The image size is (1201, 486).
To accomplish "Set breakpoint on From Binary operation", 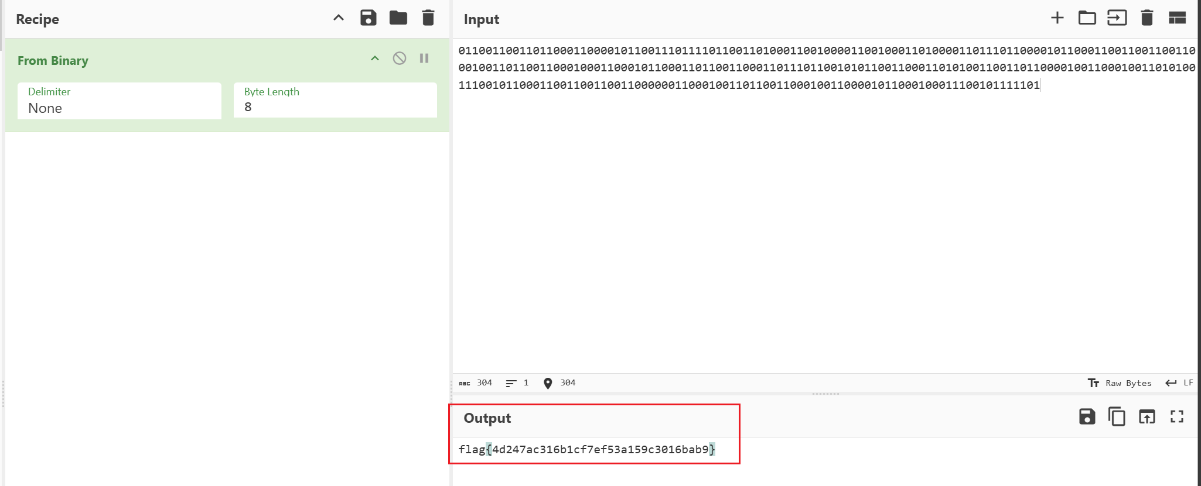I will point(424,58).
